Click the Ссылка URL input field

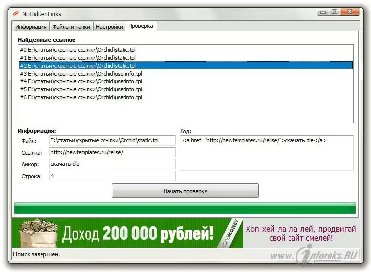tap(112, 153)
